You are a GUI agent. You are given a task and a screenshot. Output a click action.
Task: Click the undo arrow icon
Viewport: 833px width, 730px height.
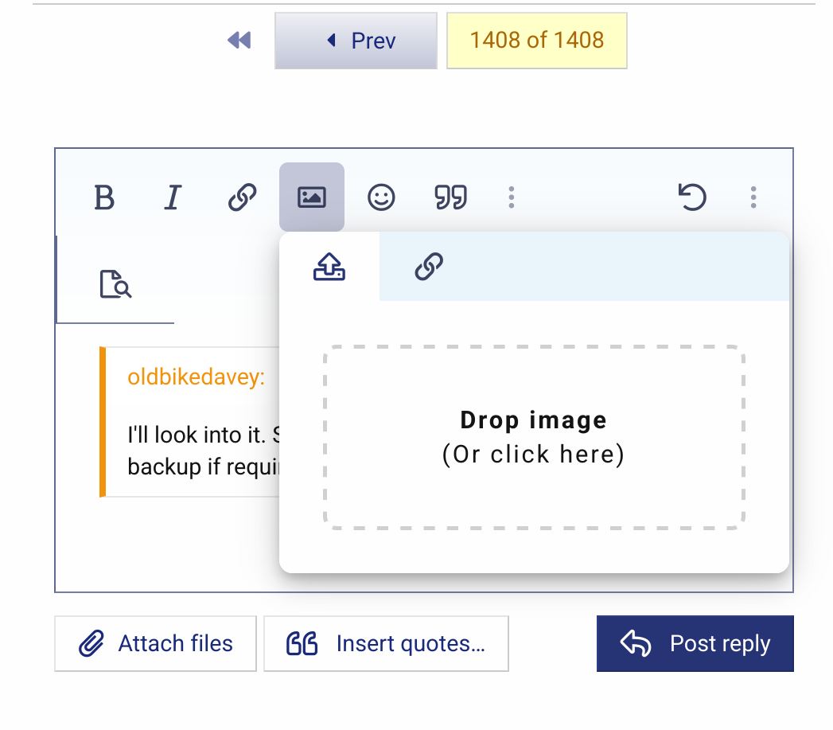(x=692, y=197)
